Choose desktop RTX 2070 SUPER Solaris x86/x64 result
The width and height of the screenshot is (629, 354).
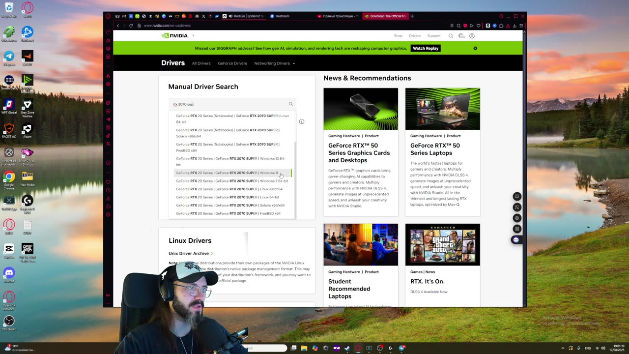[233, 205]
